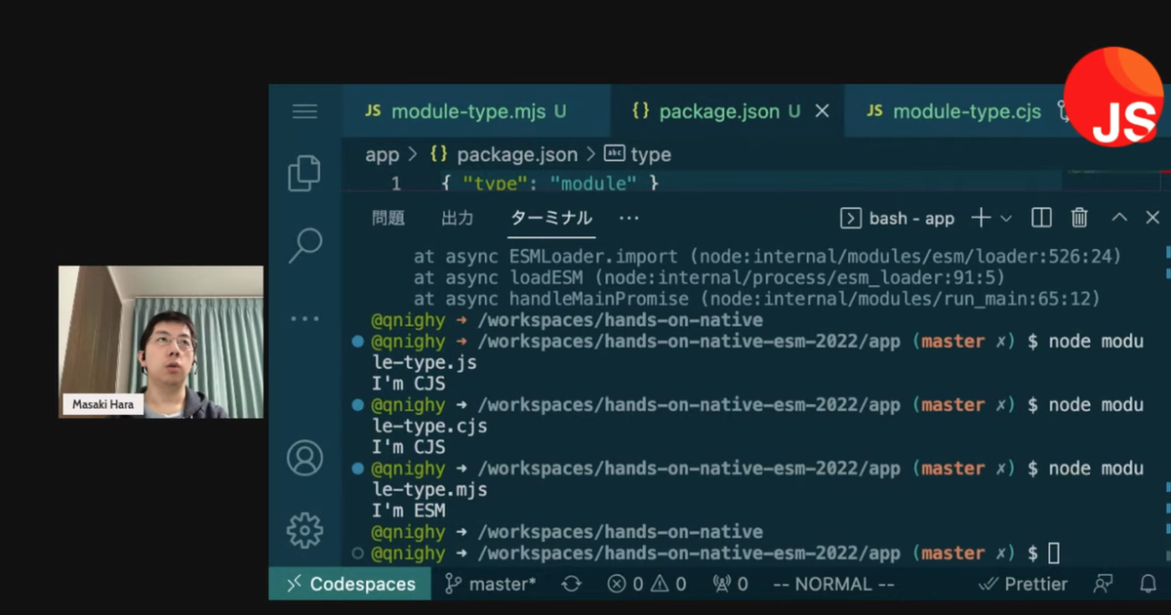Open the Accounts icon above settings
This screenshot has height=615, width=1171.
304,457
